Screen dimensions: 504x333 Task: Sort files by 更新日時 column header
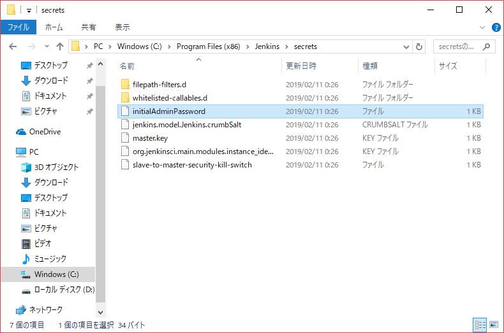301,66
